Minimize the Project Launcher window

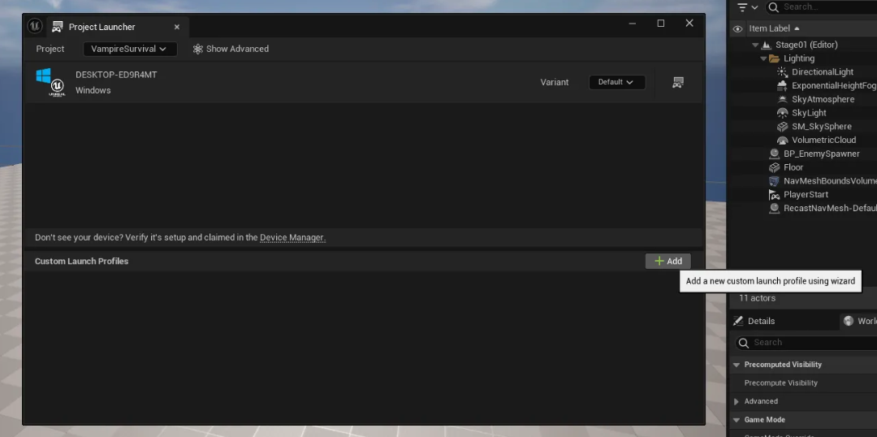click(x=632, y=24)
